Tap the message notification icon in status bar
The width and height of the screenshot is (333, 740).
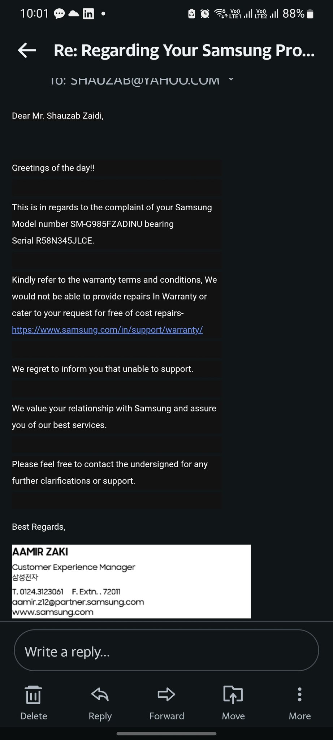pyautogui.click(x=59, y=14)
